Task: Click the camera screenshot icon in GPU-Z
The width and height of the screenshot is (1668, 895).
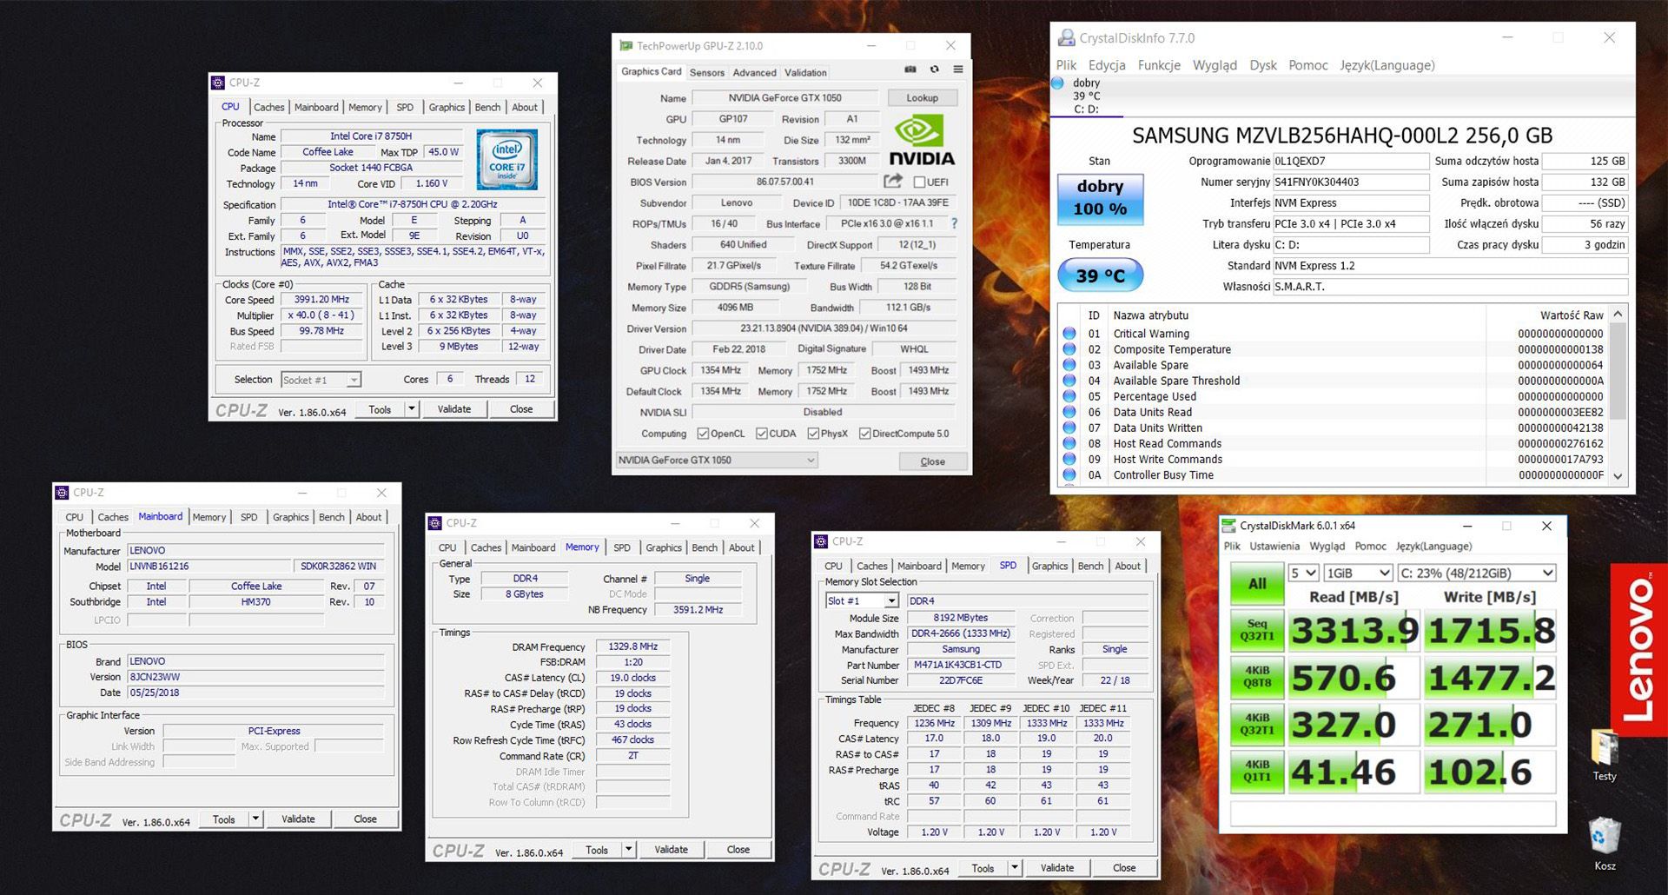Action: pos(910,70)
